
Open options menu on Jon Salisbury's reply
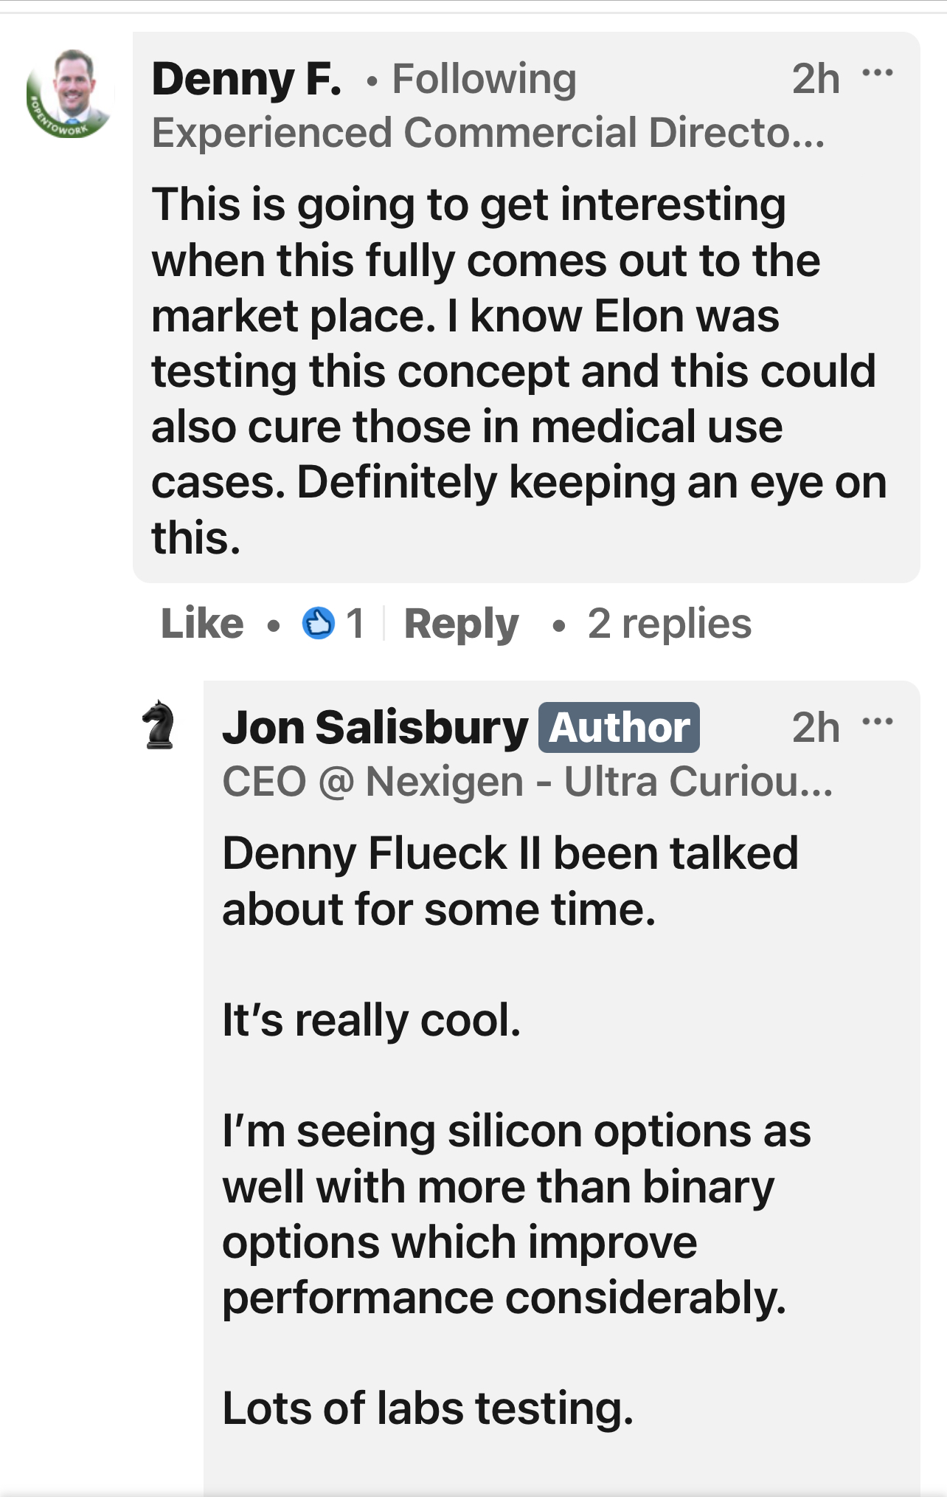[877, 721]
